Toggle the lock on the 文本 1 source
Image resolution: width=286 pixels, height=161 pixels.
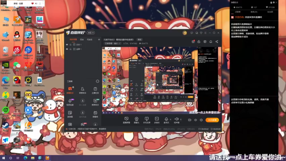point(70,44)
